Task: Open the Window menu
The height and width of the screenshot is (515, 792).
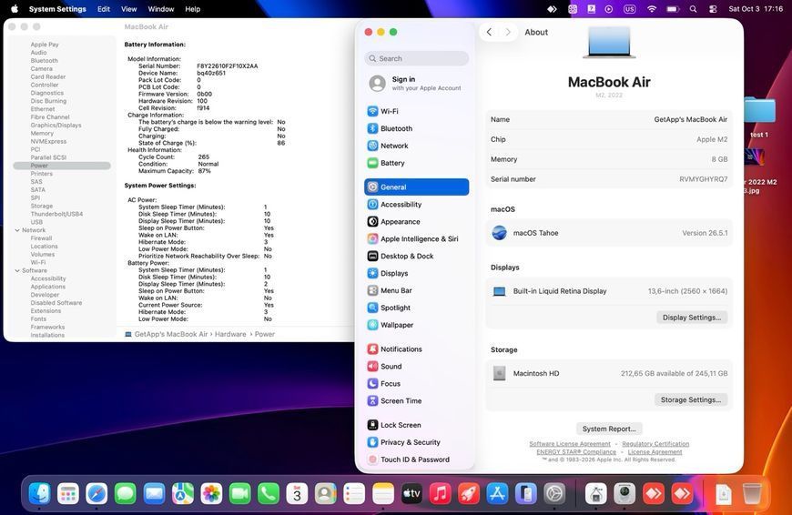Action: click(160, 9)
